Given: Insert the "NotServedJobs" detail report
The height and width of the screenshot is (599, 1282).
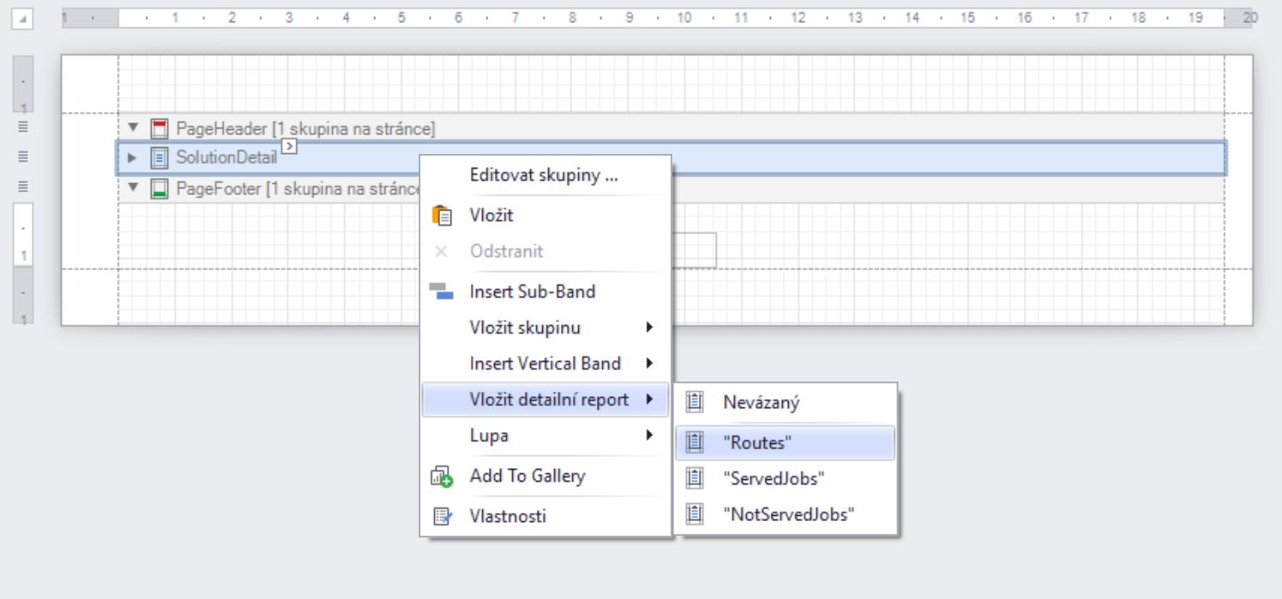Looking at the screenshot, I should (785, 514).
